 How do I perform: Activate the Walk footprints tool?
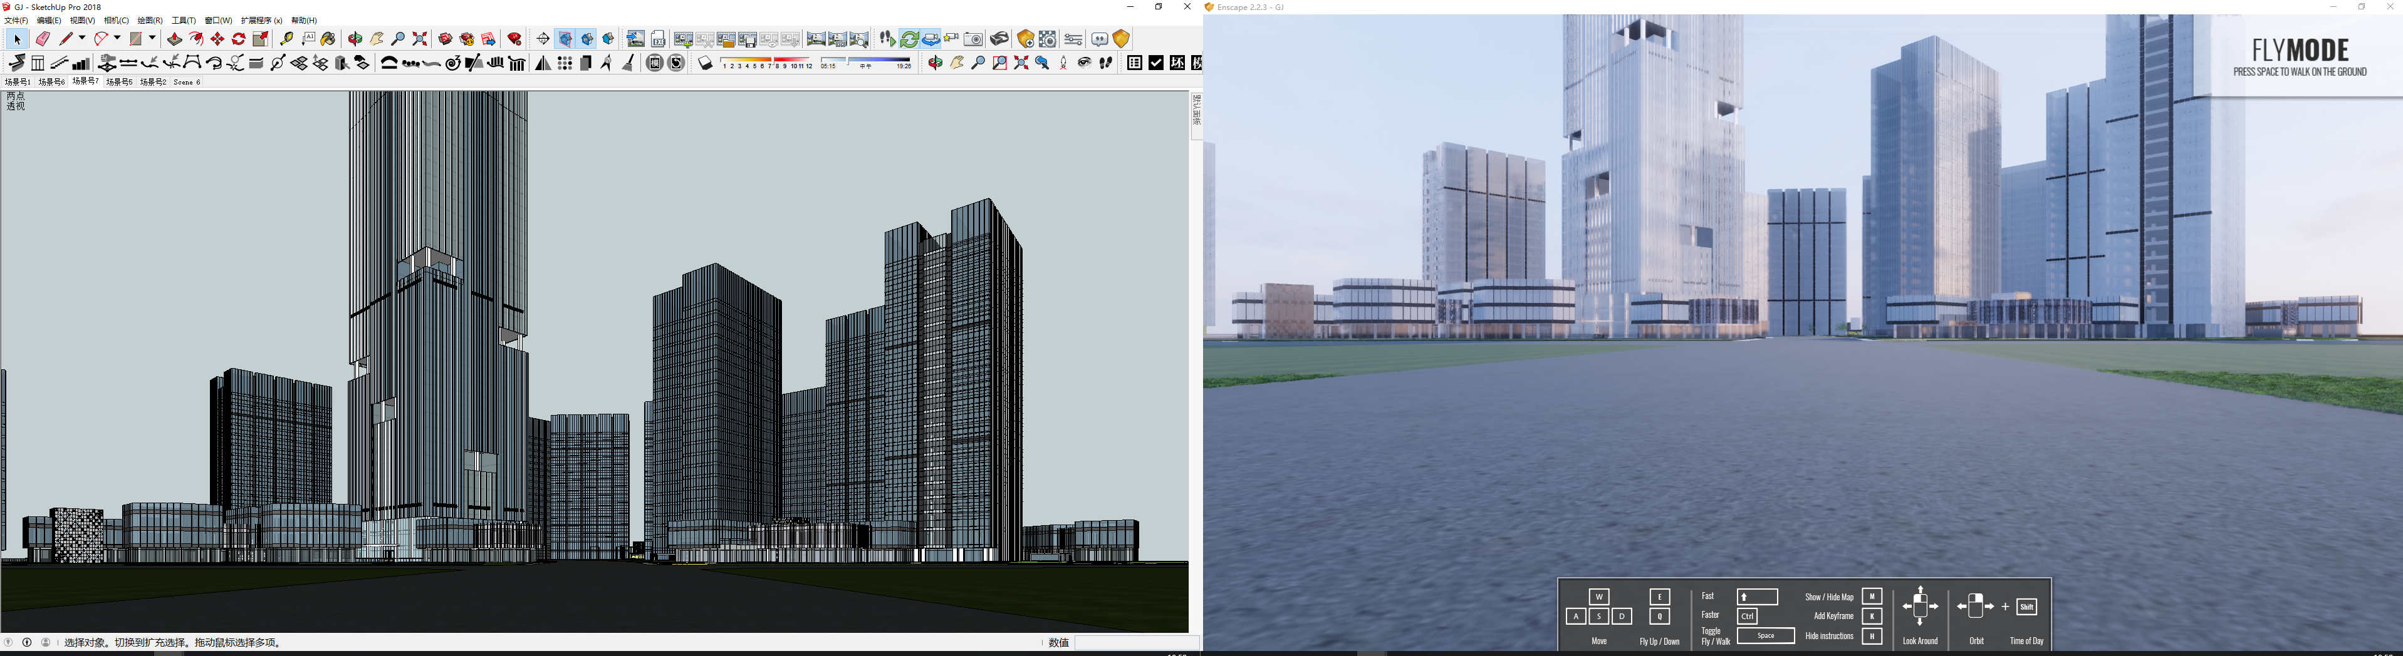click(x=1107, y=63)
